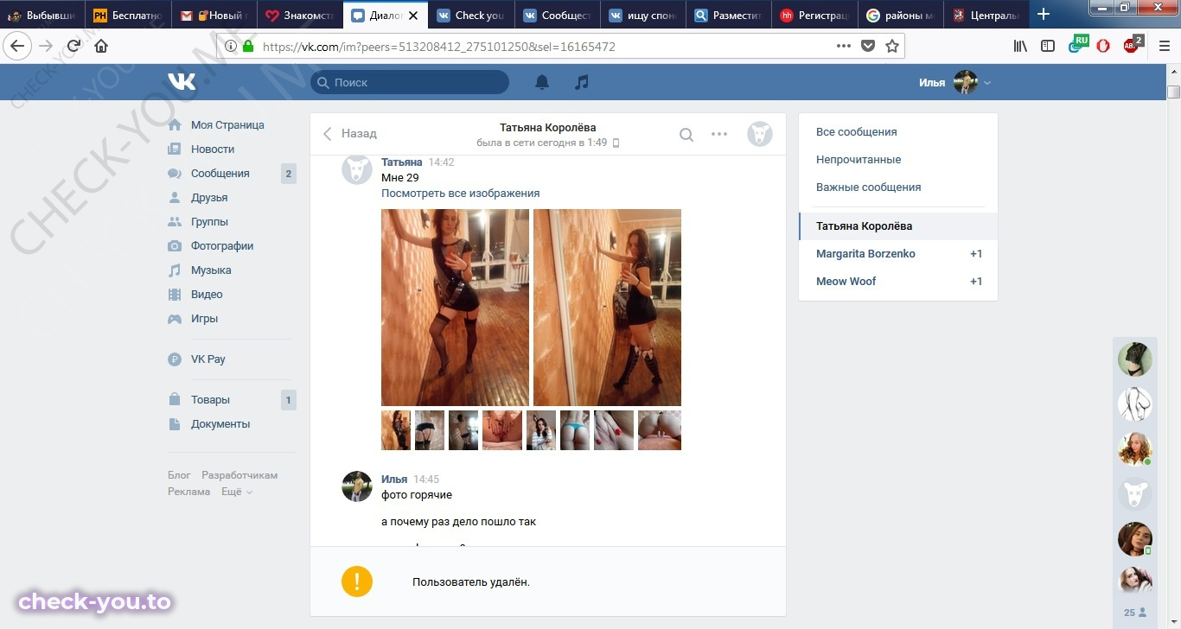Click the VK logo icon
The height and width of the screenshot is (629, 1181).
coord(182,82)
